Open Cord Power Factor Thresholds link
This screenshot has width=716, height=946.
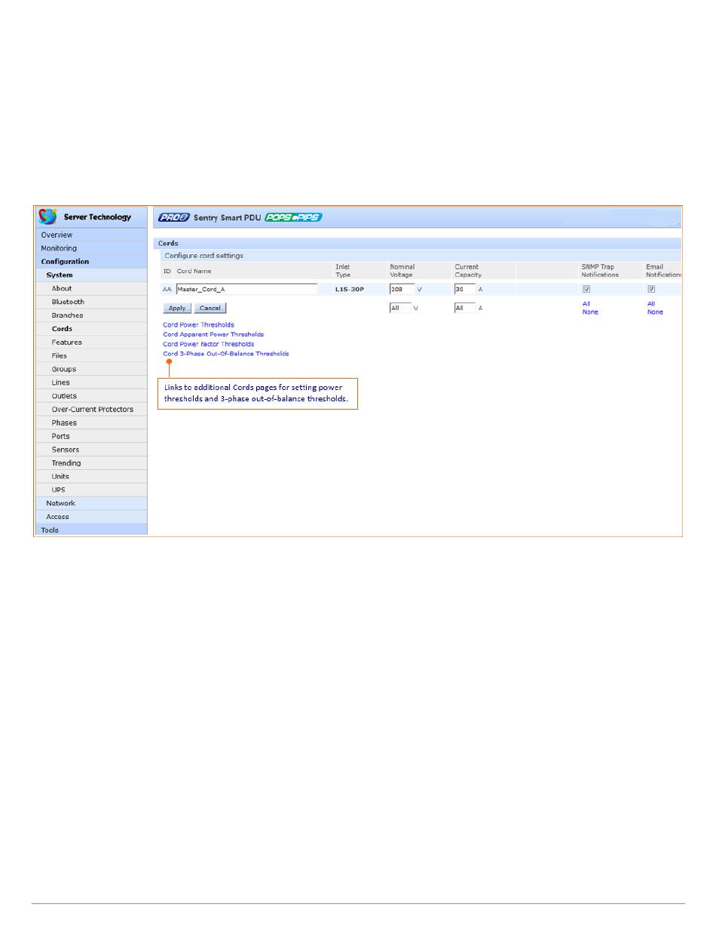click(208, 344)
